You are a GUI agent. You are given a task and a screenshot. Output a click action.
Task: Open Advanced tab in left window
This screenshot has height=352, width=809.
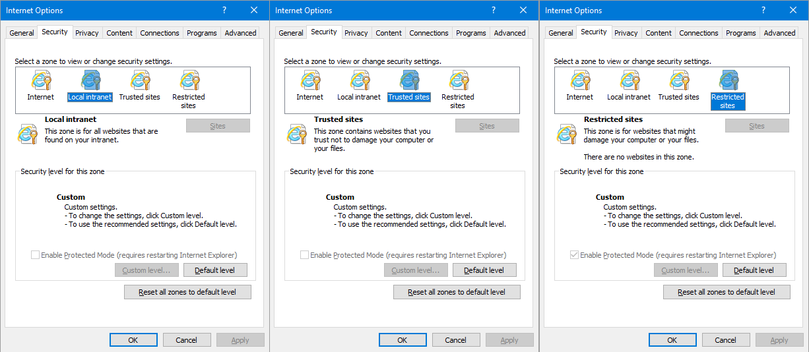241,33
